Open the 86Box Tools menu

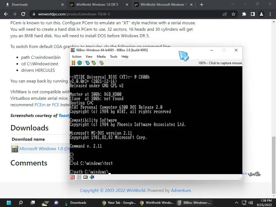click(113, 57)
